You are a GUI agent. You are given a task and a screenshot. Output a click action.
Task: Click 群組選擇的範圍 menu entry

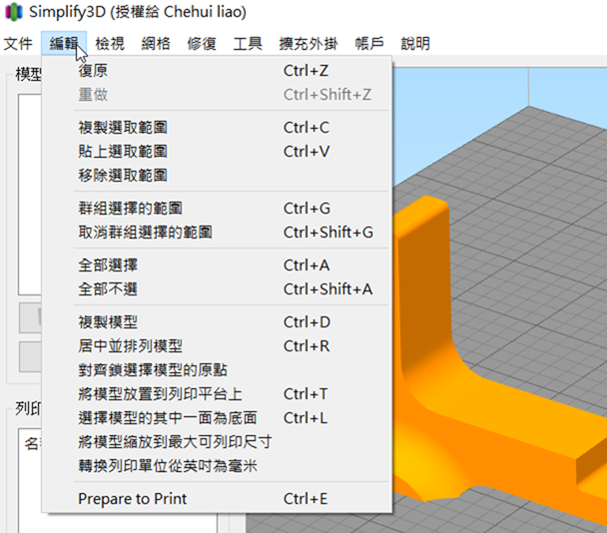click(x=130, y=209)
